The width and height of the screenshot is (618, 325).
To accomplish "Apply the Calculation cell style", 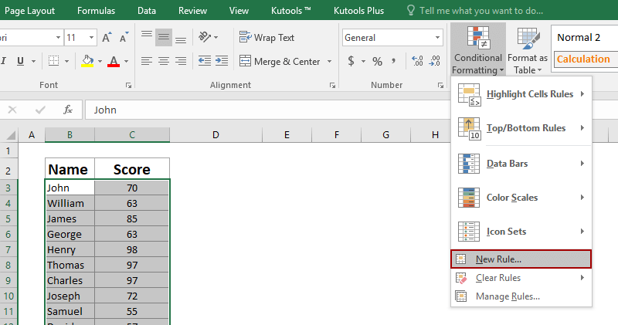I will [583, 59].
